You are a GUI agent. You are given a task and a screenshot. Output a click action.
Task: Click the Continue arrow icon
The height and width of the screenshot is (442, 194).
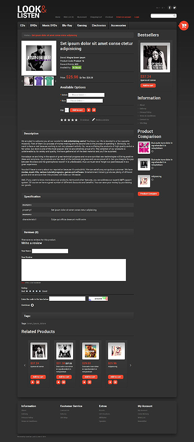[x=32, y=305]
